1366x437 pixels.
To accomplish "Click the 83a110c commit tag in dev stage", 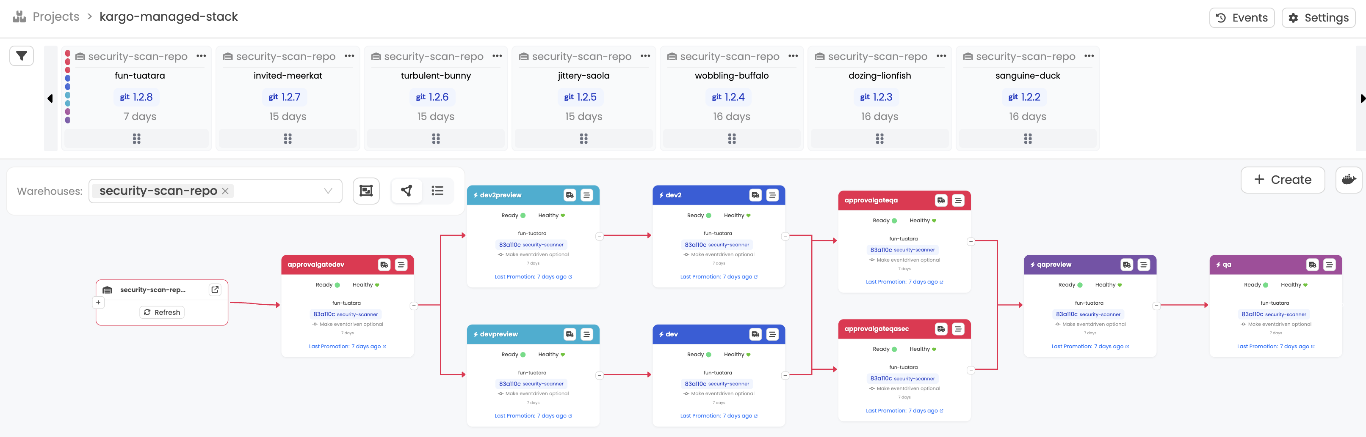I will [717, 384].
